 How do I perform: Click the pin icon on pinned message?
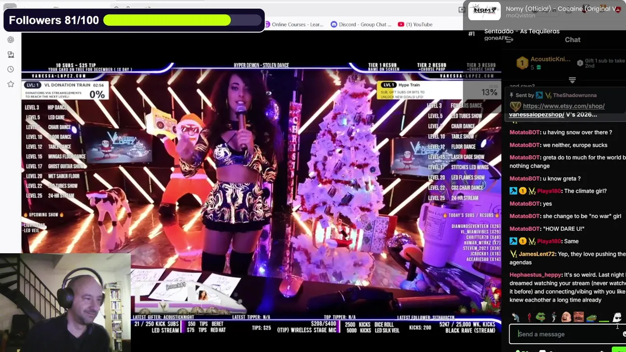coord(512,95)
